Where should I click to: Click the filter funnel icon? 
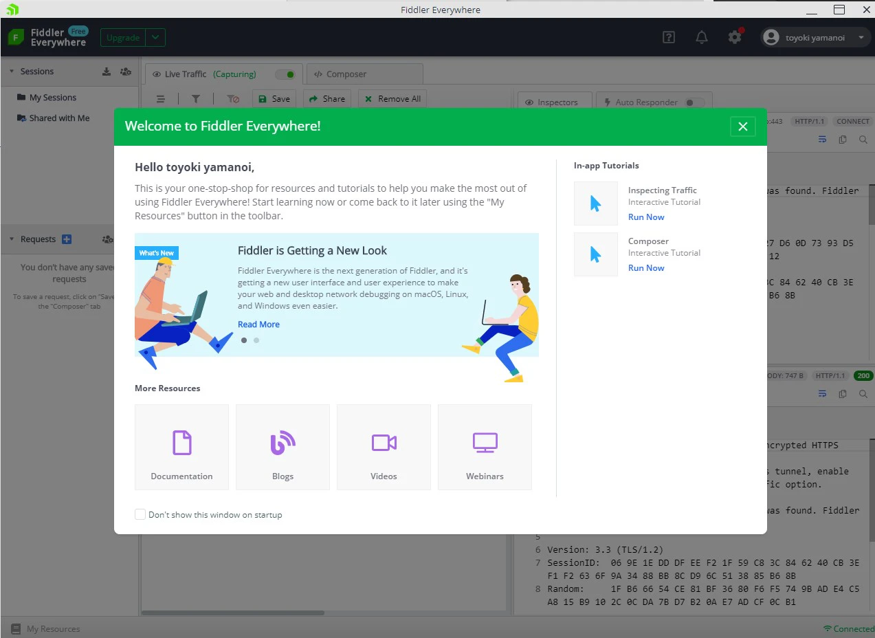(196, 99)
